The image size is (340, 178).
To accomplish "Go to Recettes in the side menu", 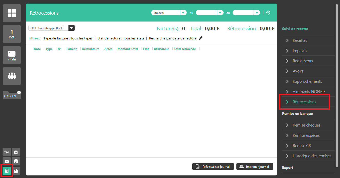I will [300, 40].
